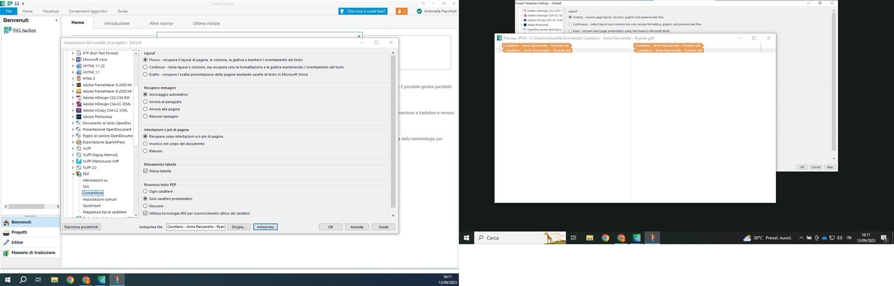Select Adobe InDesign CS2-CS4 INX file type icon
The image size is (894, 286).
click(78, 98)
